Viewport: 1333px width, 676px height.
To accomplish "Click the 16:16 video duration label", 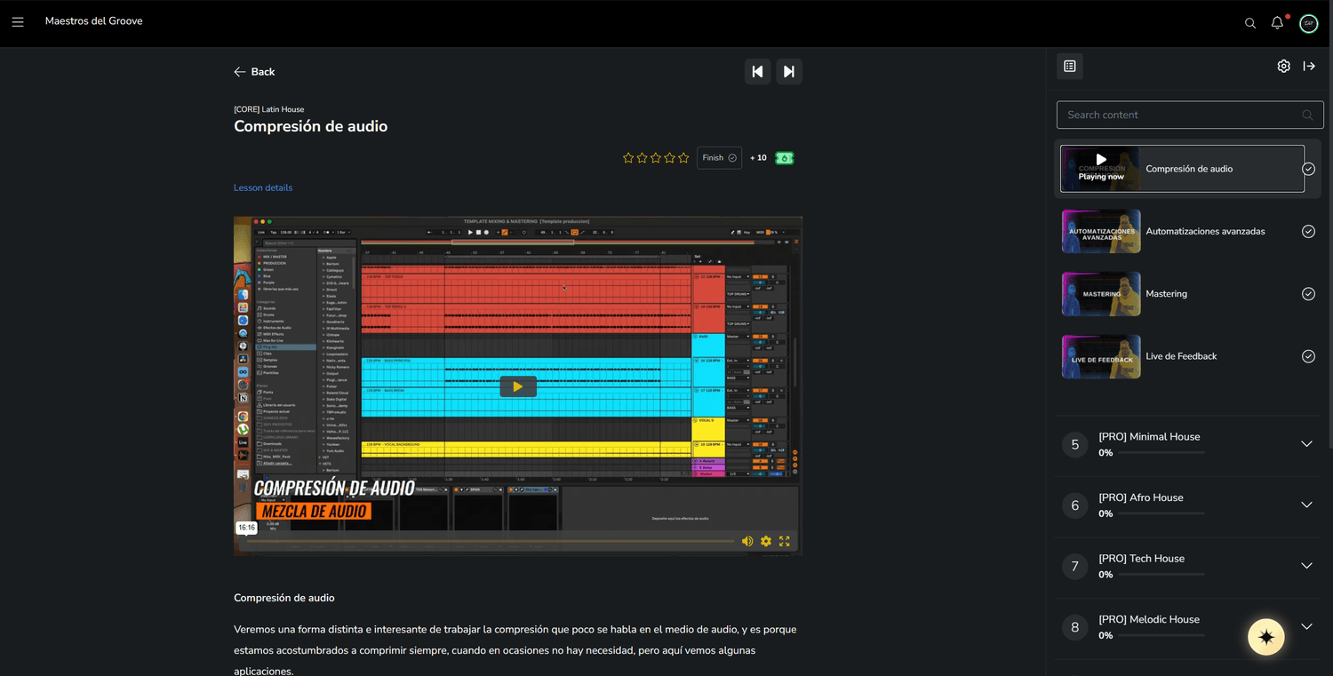I will pos(246,528).
